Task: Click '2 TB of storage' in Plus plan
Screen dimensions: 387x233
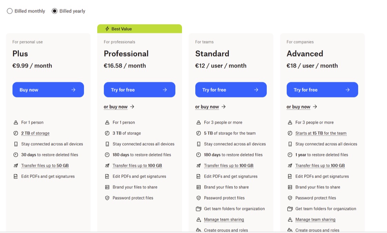Action: (35, 133)
